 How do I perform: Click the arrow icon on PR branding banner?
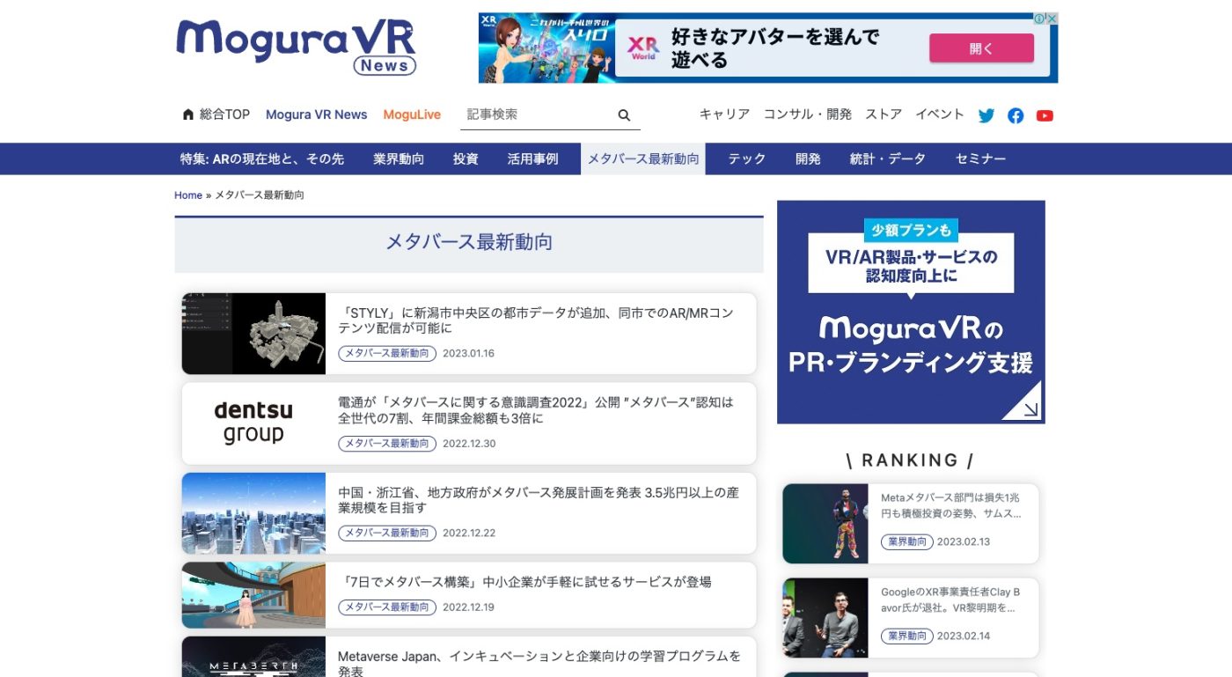point(1021,400)
